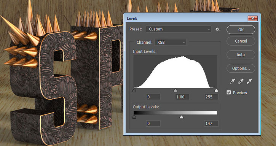Apply Auto levels correction
Viewport: 276px width, 146px height.
(x=241, y=55)
